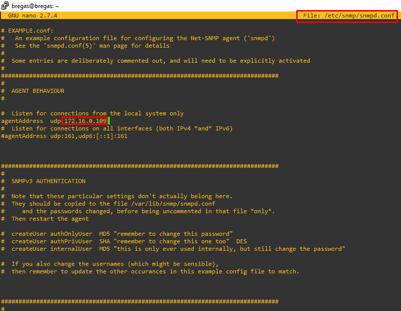Click the '# EXAMPLE.conf:' comment line

click(x=28, y=31)
